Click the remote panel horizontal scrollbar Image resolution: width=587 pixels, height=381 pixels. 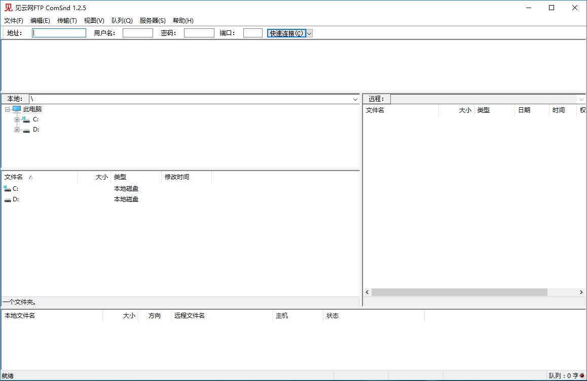459,292
